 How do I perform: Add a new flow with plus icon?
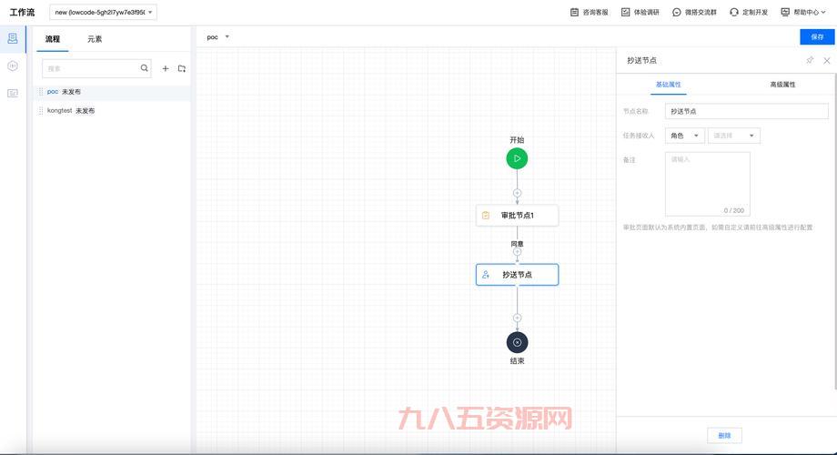tap(166, 68)
